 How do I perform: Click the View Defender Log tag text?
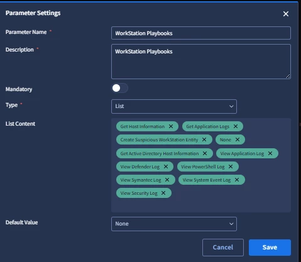click(x=140, y=166)
